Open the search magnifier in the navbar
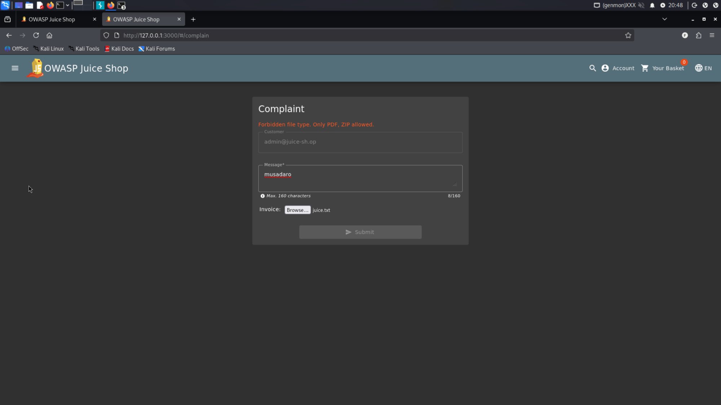 (x=592, y=68)
